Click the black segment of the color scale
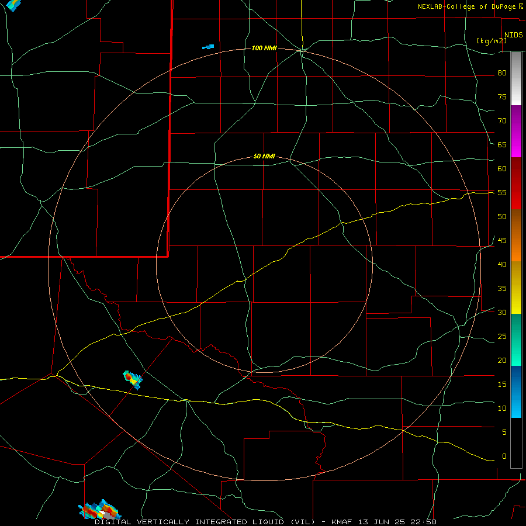The width and height of the screenshot is (526, 526). pos(516,443)
